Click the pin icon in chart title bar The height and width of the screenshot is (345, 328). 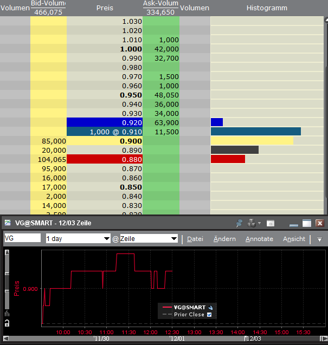coord(239,223)
